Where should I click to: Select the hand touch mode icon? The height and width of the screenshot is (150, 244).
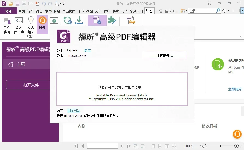tap(57, 4)
